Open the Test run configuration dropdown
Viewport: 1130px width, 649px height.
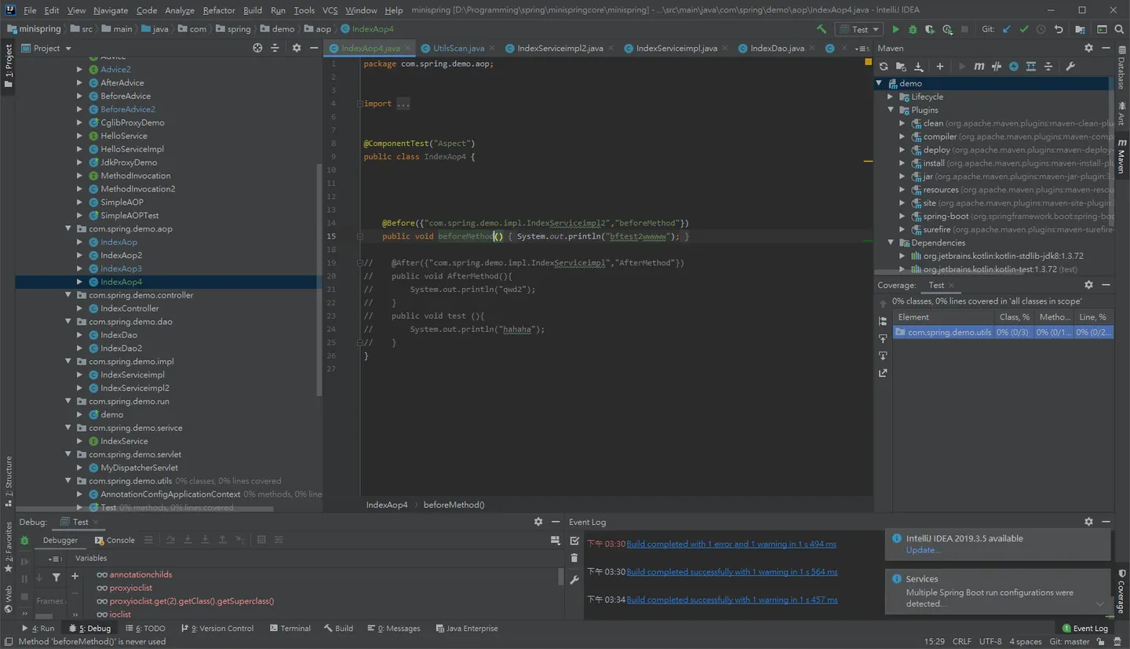coord(861,29)
